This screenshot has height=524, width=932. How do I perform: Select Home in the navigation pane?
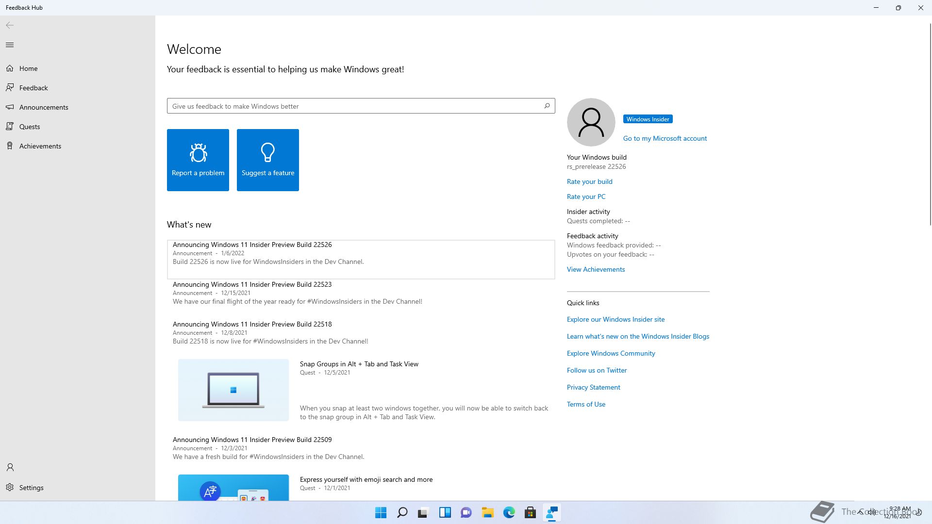[x=78, y=68]
